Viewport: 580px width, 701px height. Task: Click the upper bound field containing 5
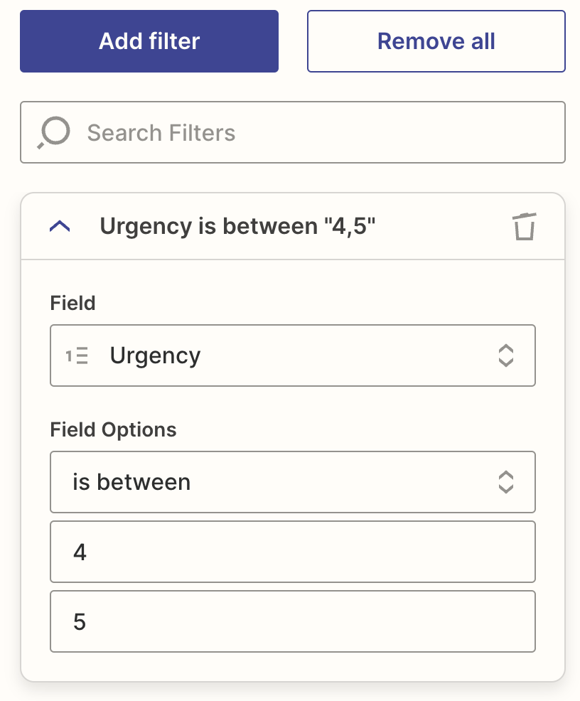click(292, 621)
